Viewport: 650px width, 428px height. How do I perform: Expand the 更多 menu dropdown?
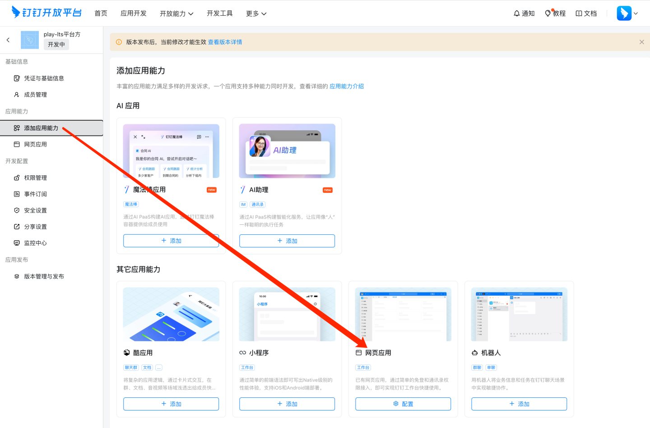click(256, 14)
